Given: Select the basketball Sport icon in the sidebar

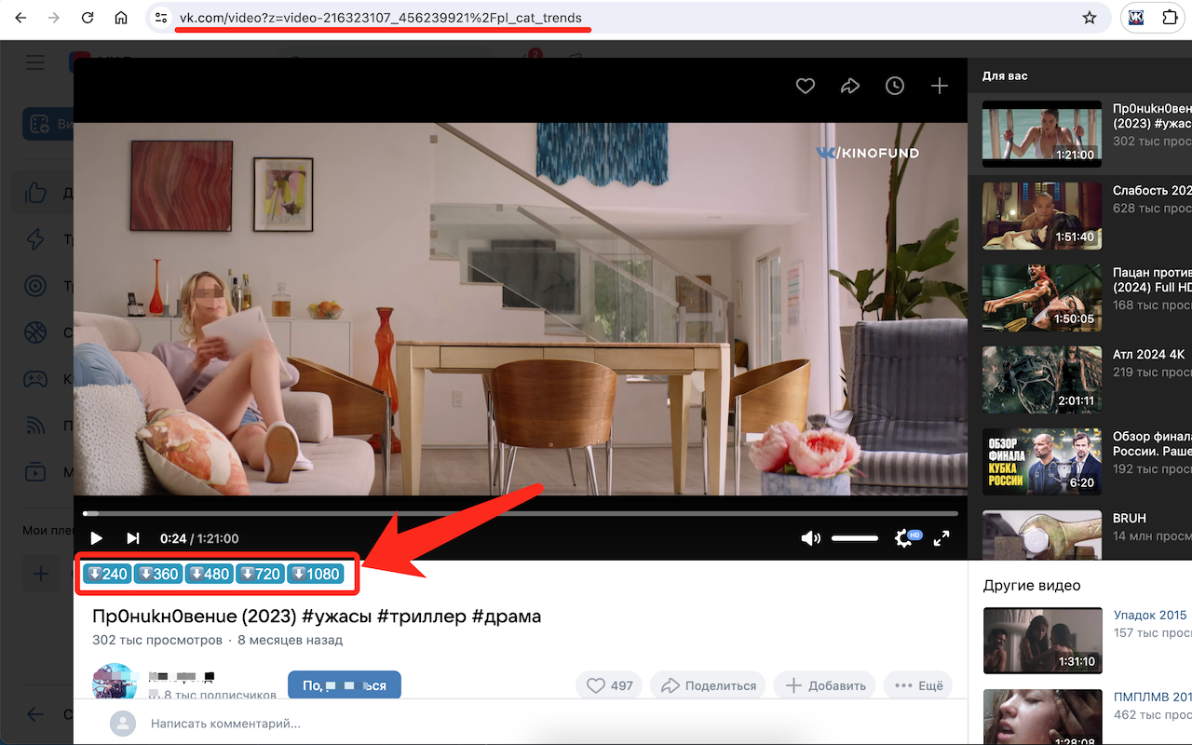Looking at the screenshot, I should [x=35, y=332].
